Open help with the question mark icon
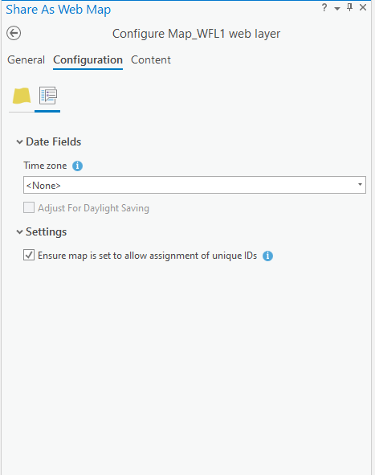Screen dimensions: 375x475 (x=324, y=7)
